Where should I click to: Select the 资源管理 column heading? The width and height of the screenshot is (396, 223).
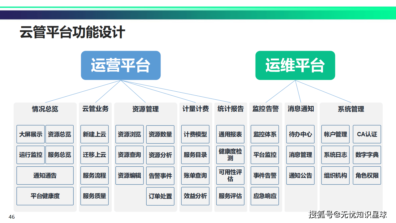(145, 109)
